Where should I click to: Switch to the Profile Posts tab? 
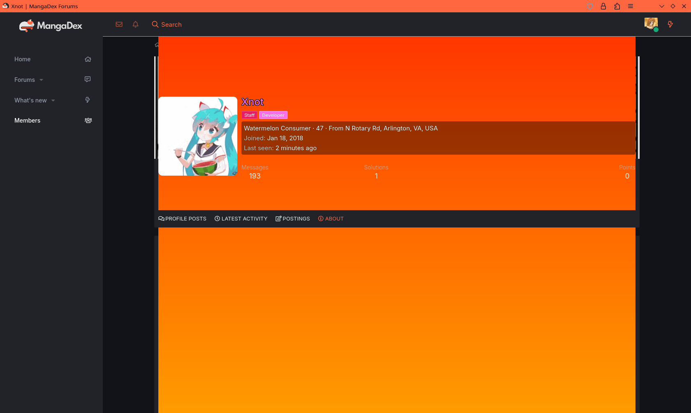pyautogui.click(x=182, y=219)
